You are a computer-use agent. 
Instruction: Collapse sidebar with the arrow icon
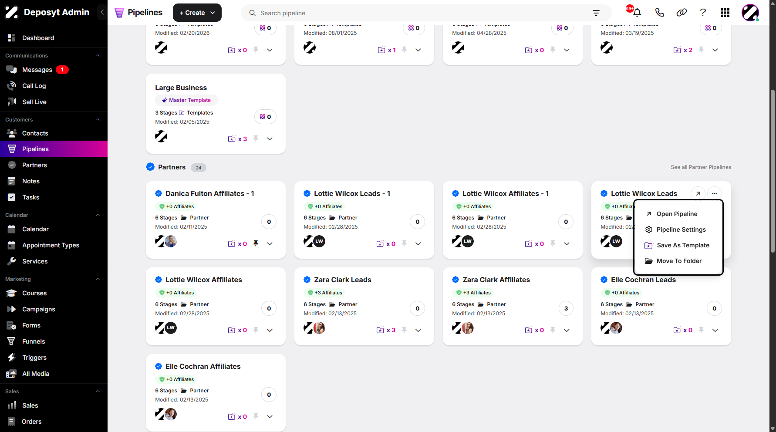point(102,12)
